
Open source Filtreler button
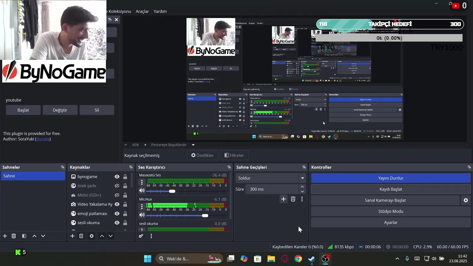[234, 156]
